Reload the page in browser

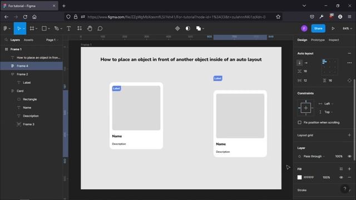coord(25,17)
